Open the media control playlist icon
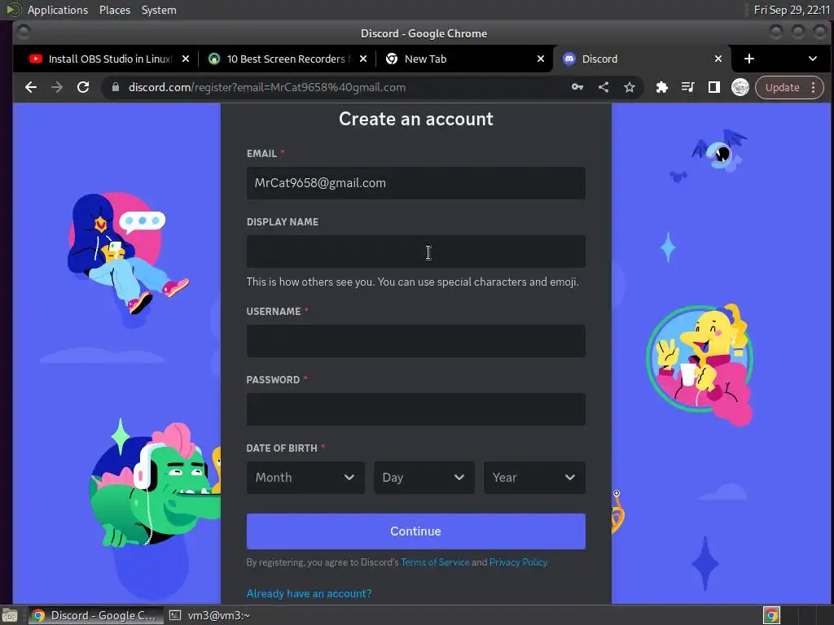This screenshot has width=834, height=625. pos(687,87)
